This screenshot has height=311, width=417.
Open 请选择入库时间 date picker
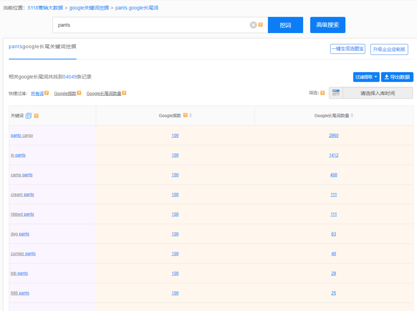[378, 93]
